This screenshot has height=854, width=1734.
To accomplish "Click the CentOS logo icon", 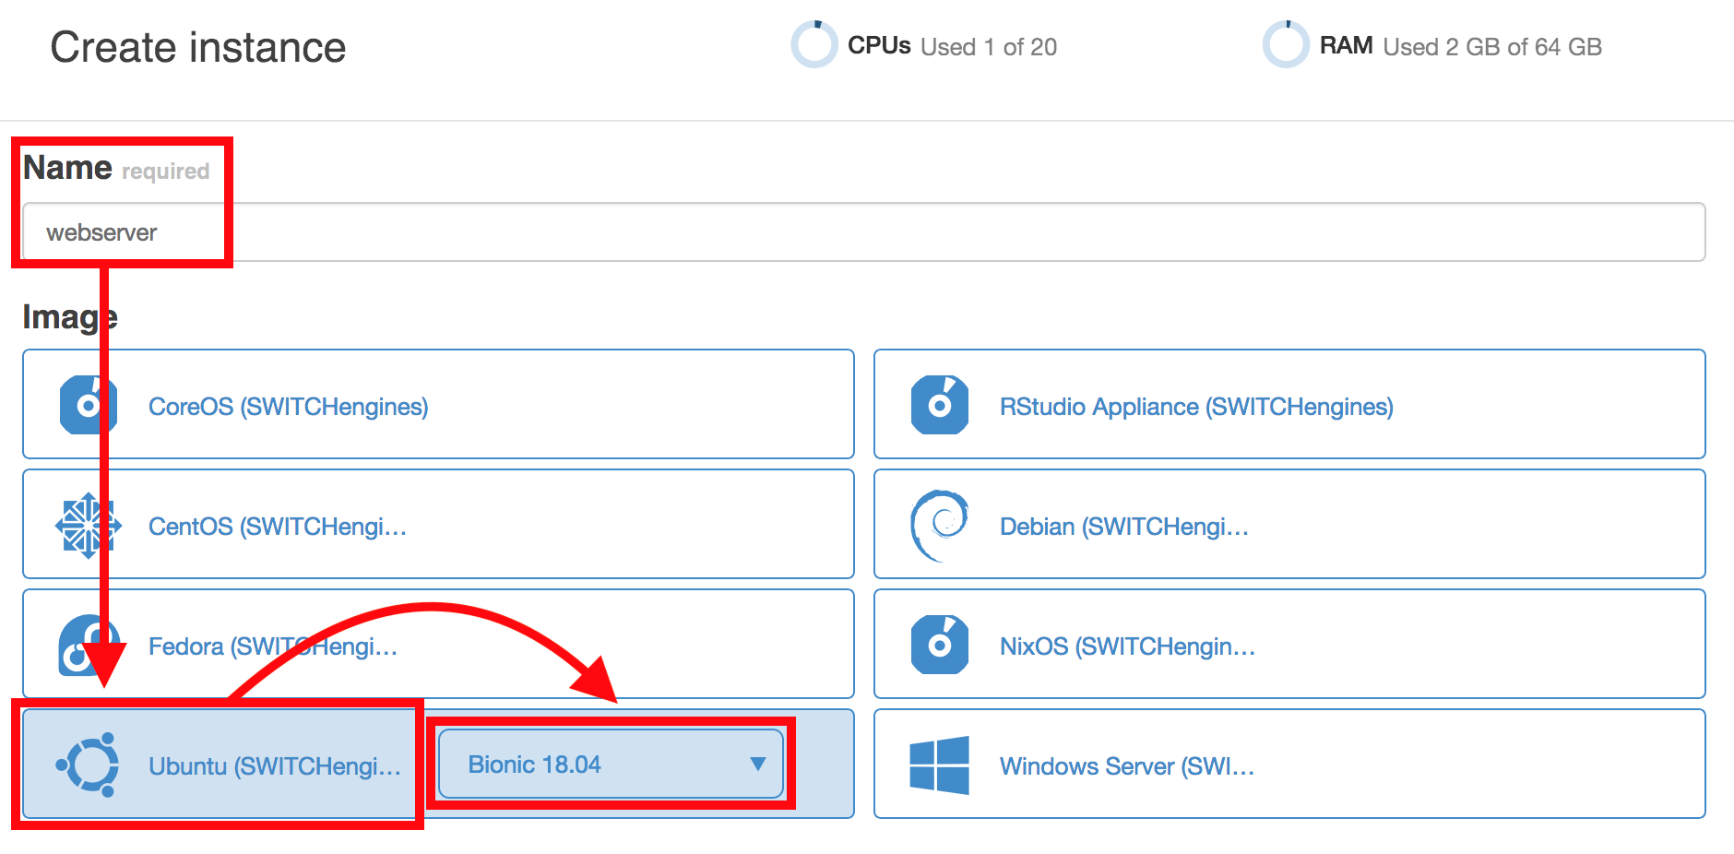I will [x=88, y=525].
